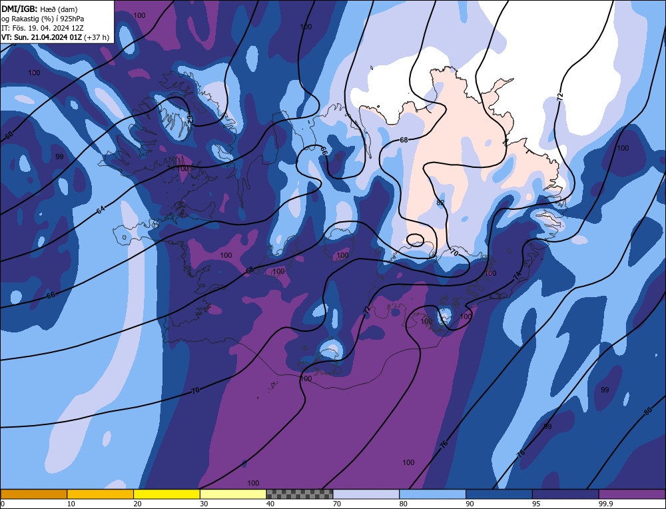Click the dark orange 0–10 legend swatch
Screen dimensions: 666x509
tap(33, 494)
